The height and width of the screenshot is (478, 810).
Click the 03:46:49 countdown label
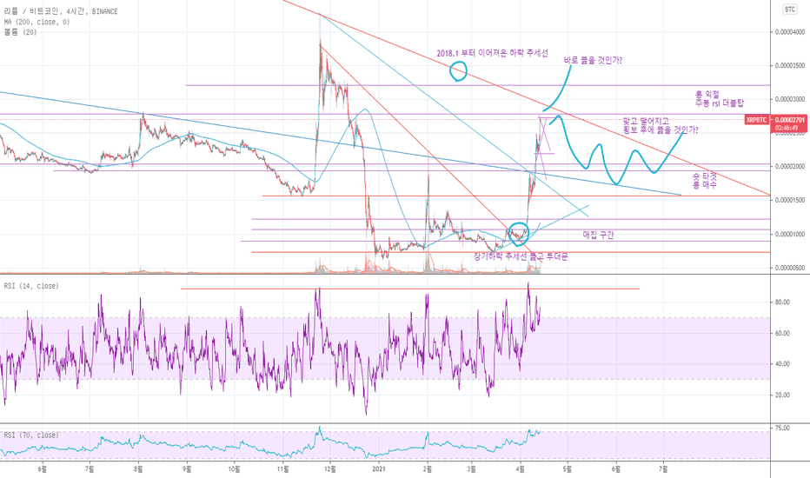(x=787, y=128)
